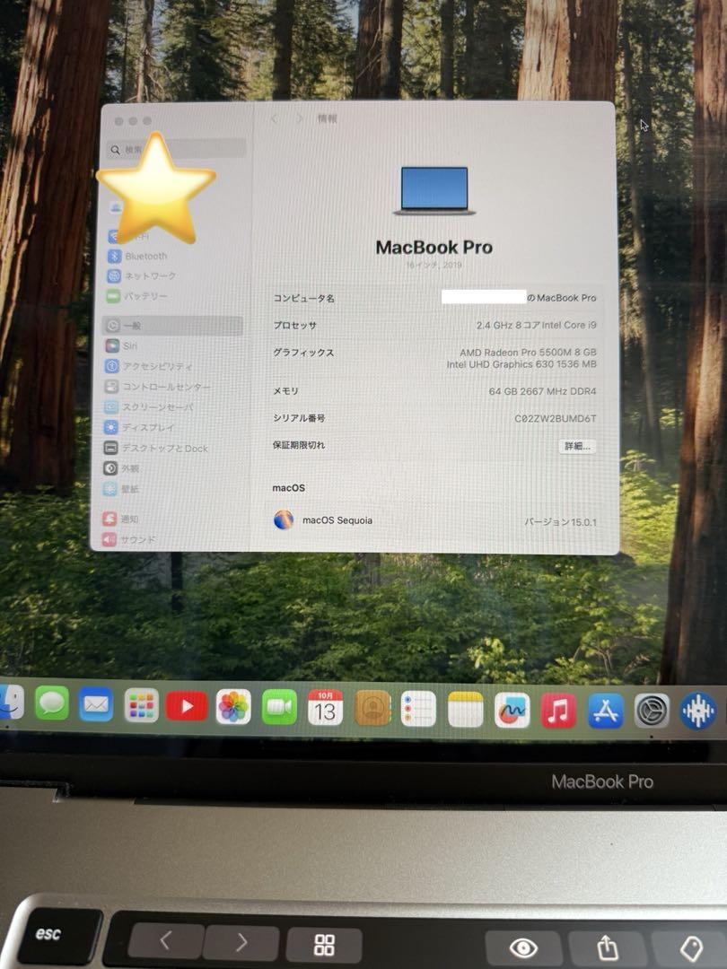Open Siri settings in the sidebar

click(x=122, y=345)
